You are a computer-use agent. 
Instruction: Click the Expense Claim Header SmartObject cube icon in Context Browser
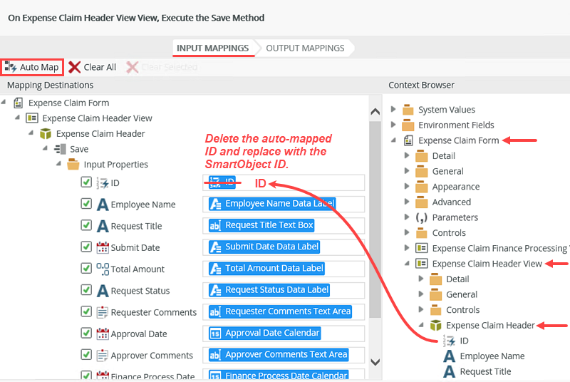tap(435, 325)
